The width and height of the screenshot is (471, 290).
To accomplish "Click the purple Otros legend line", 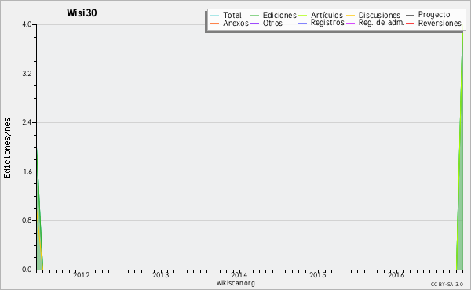I will point(254,23).
